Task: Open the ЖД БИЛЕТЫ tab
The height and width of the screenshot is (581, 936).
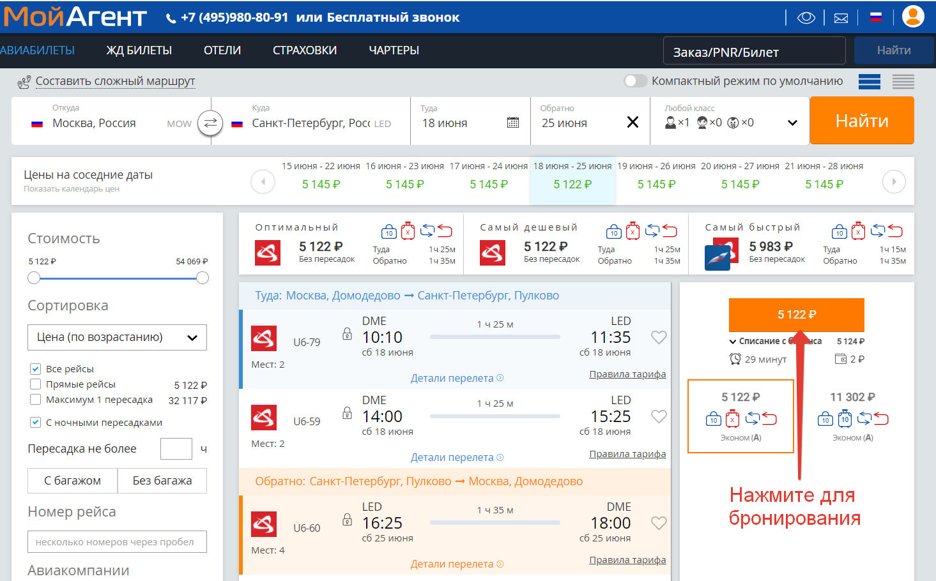Action: 139,50
